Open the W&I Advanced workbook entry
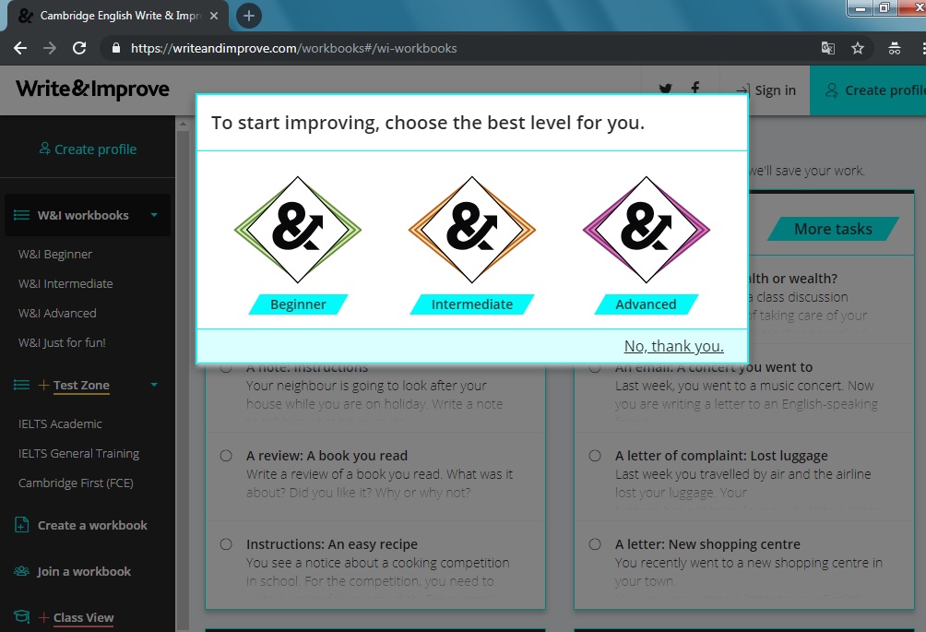The width and height of the screenshot is (926, 632). [56, 313]
